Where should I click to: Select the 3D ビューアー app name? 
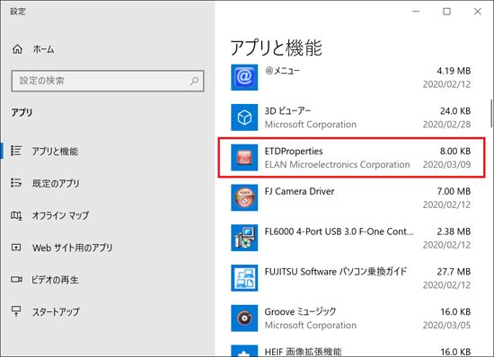pyautogui.click(x=287, y=111)
